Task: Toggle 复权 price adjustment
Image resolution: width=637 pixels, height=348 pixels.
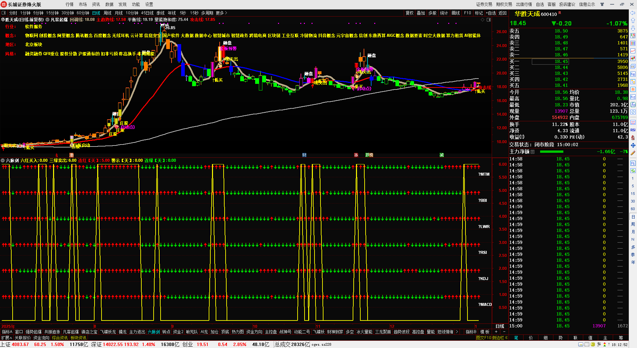Action: tap(410, 13)
